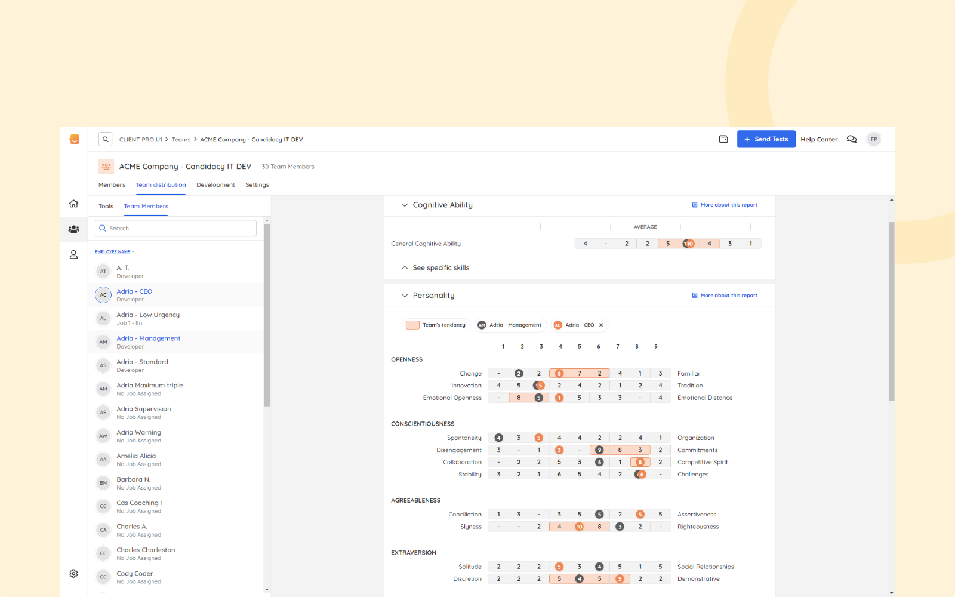The width and height of the screenshot is (955, 597).
Task: Open the FP user profile avatar
Action: point(874,139)
